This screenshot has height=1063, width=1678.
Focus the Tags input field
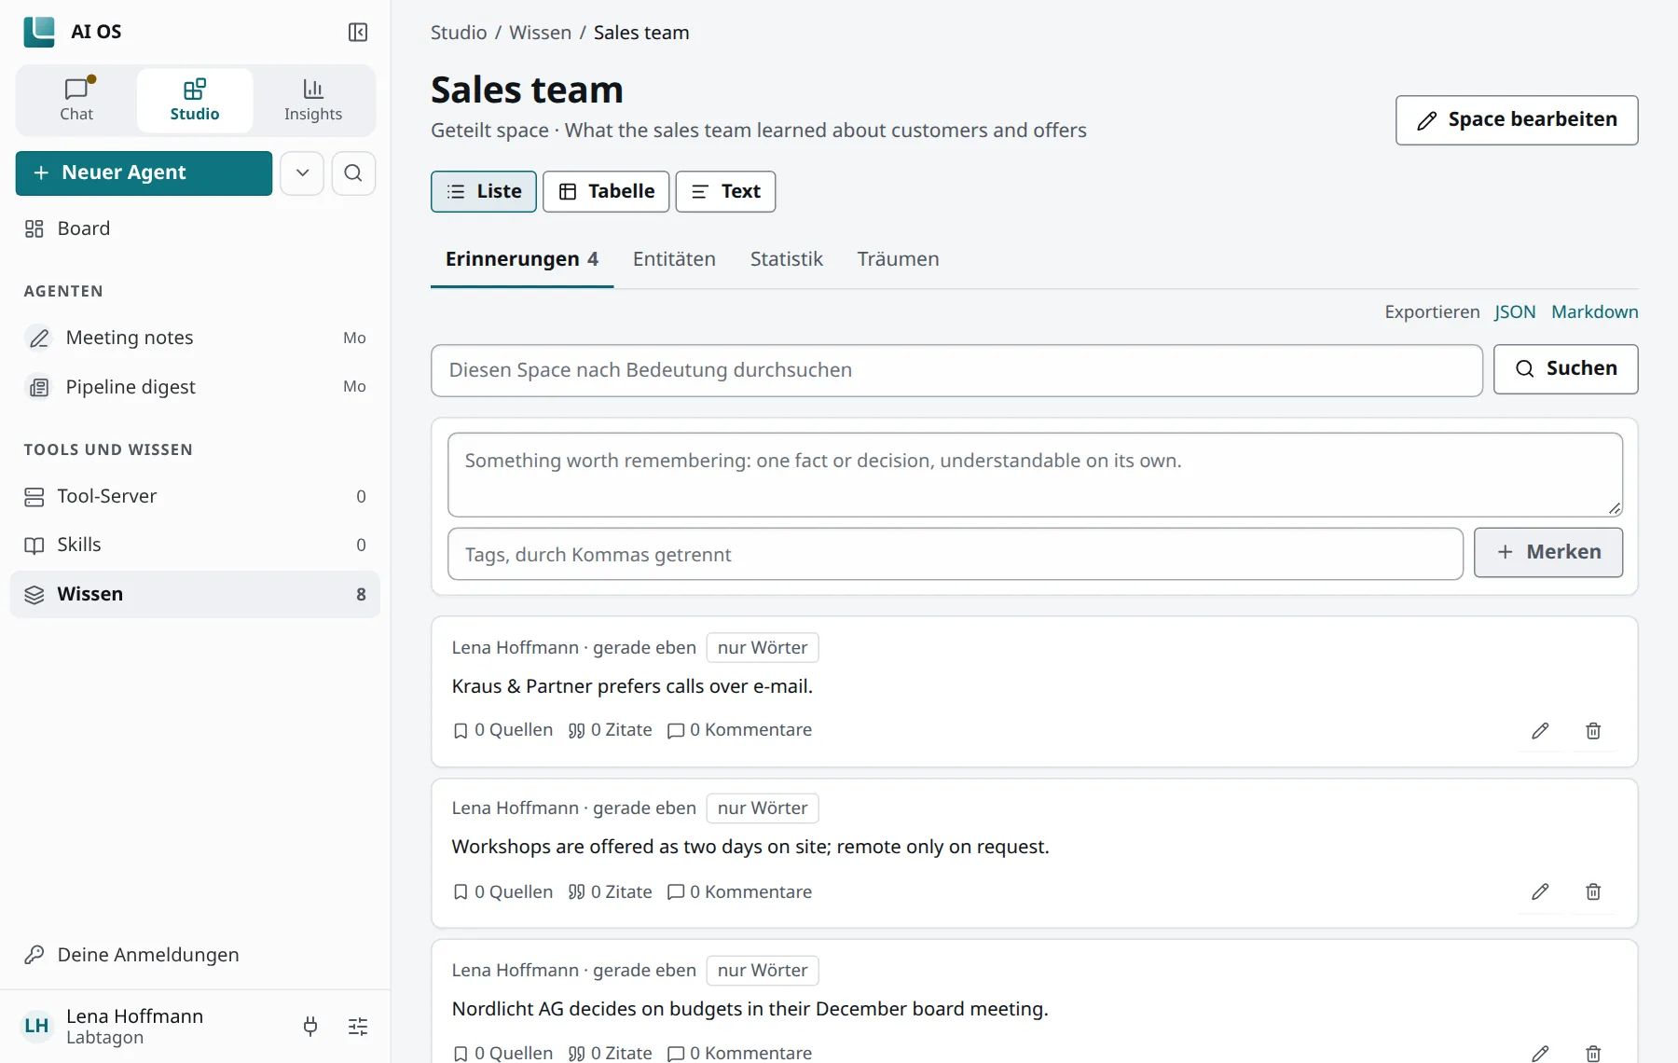coord(956,554)
